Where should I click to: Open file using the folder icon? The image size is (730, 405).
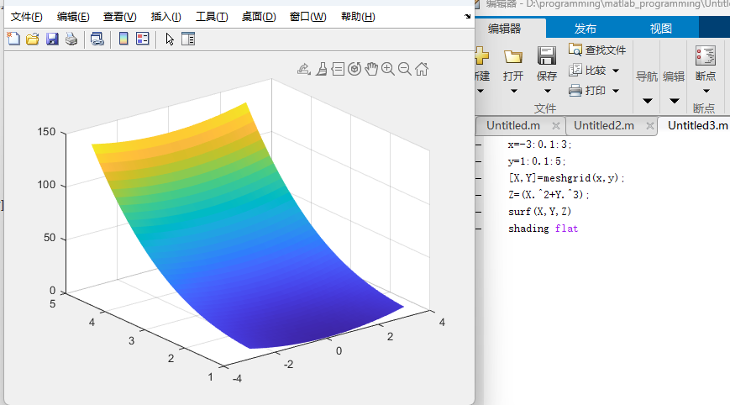33,39
